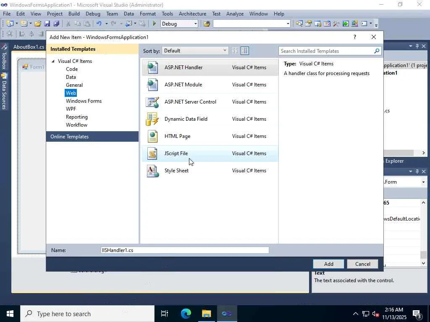Open the Architecture menu
The image size is (430, 322).
(x=192, y=14)
